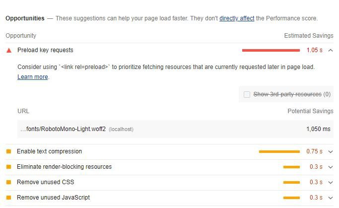The image size is (339, 208).
Task: Click the orange square beside Remove unused JavaScript
Action: click(x=8, y=198)
